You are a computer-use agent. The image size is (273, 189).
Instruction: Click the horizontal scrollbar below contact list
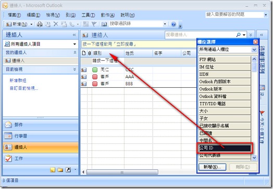[122, 172]
